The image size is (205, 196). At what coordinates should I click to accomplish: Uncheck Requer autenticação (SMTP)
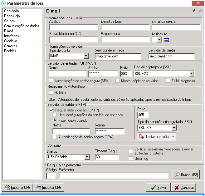pos(52,110)
